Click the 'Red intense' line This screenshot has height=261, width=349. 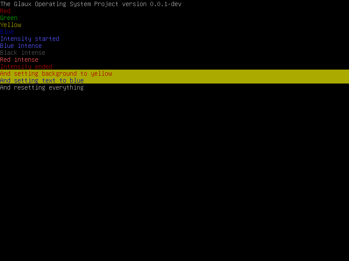point(19,60)
